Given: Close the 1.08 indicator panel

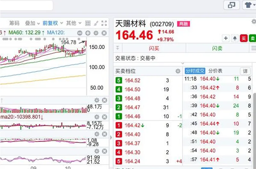Looking at the screenshot, I should pos(105,134).
